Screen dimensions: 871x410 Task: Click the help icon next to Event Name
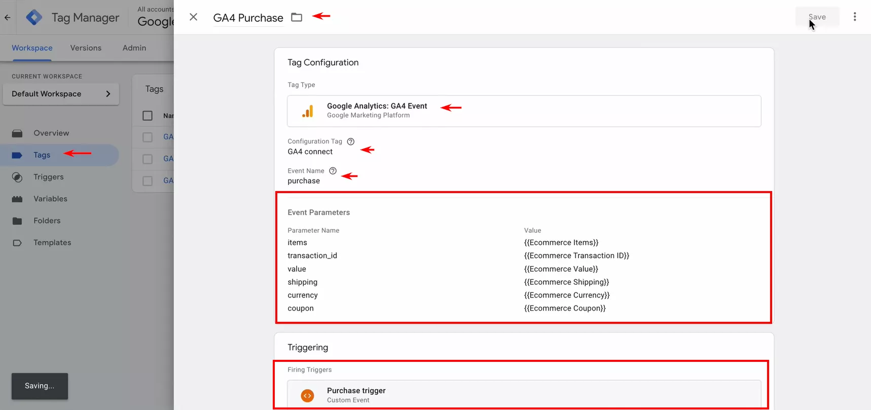[x=333, y=171]
